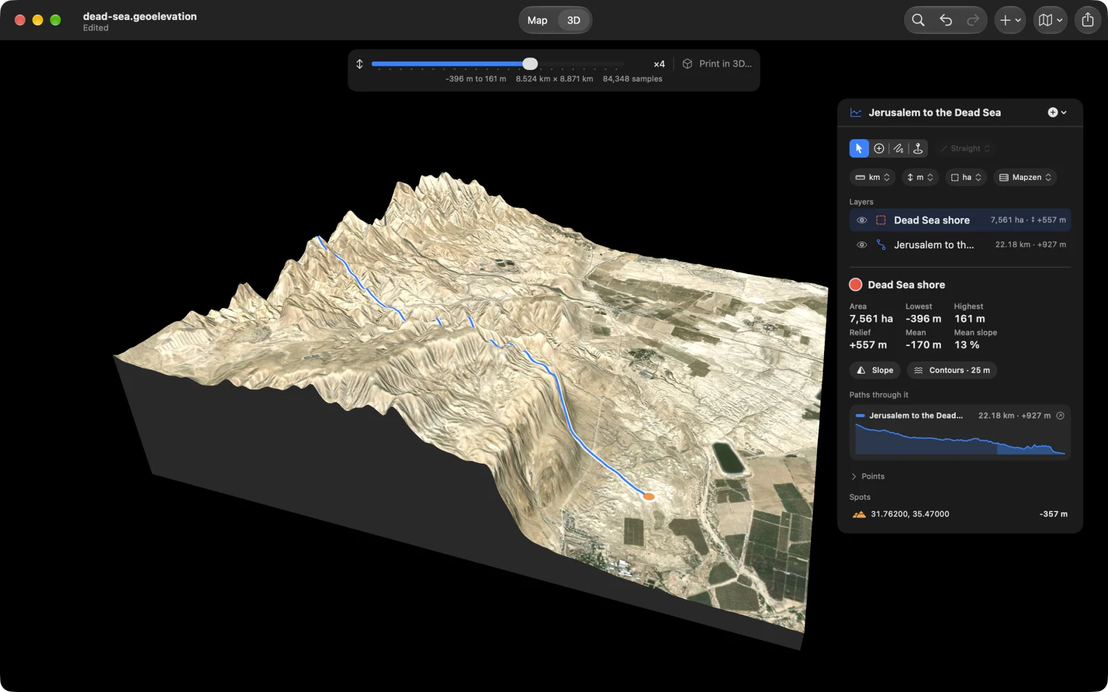
Task: Click the undo arrow icon
Action: point(946,20)
